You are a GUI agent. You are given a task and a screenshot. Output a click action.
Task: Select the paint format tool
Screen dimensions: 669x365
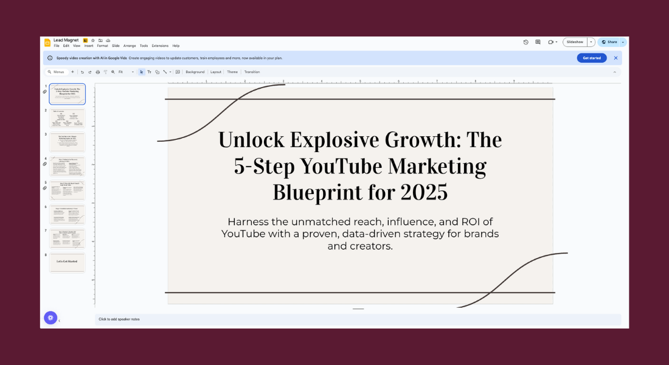[105, 72]
